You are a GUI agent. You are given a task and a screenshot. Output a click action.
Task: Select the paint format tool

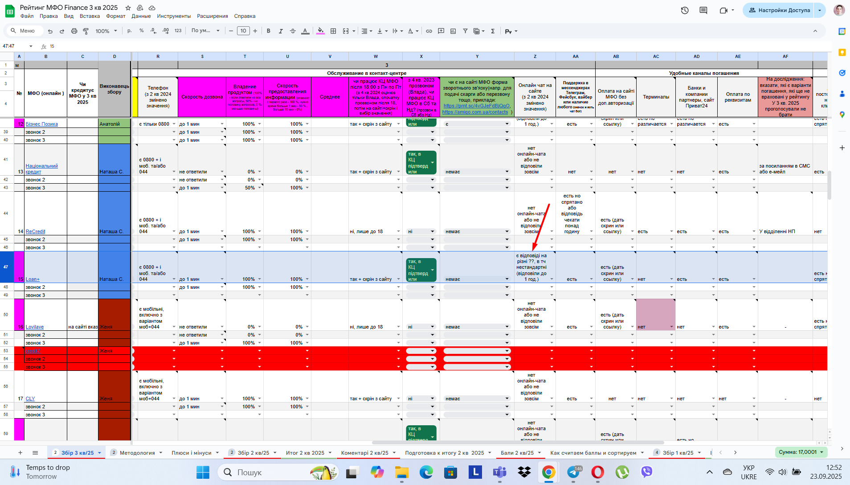(86, 31)
